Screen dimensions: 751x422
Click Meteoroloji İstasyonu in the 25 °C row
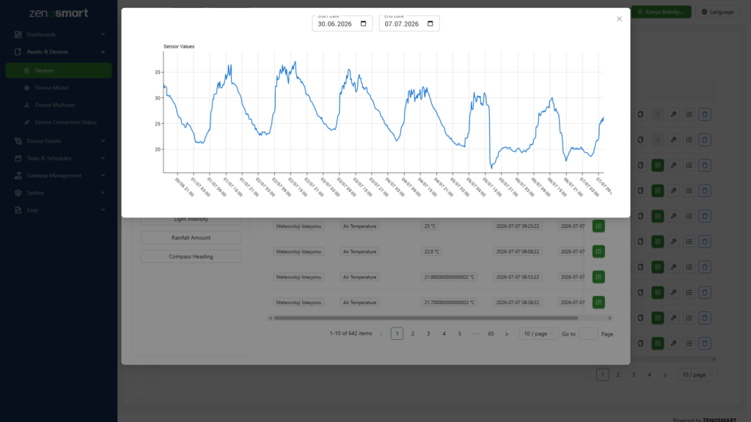(x=298, y=226)
